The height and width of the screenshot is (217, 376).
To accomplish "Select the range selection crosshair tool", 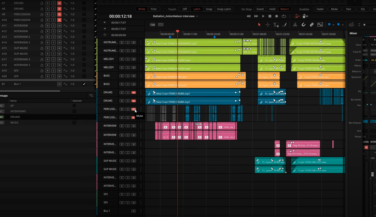I will pos(268,25).
